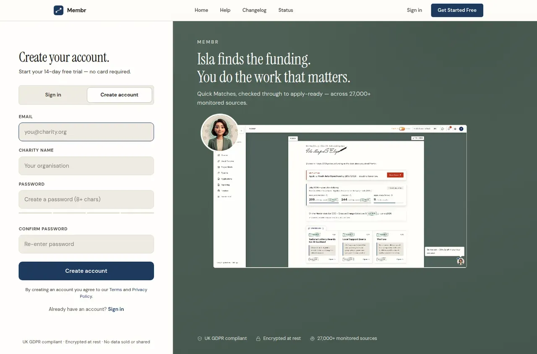Screen dimensions: 537x354
Task: Click the chat bubble icon in preview header
Action: coord(443,129)
